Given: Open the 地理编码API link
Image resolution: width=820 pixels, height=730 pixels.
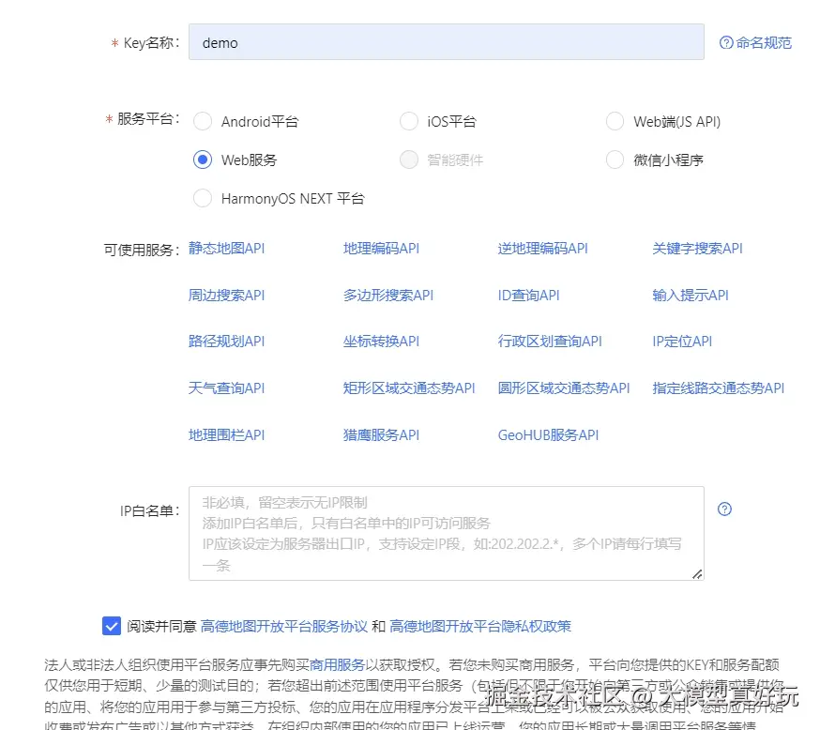Looking at the screenshot, I should (381, 249).
